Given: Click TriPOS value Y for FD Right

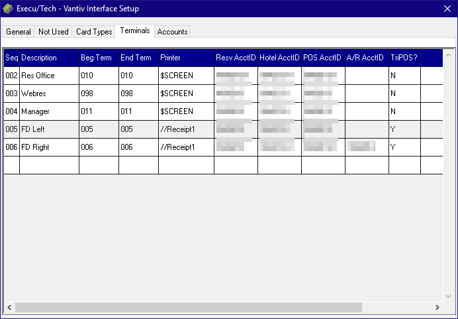Looking at the screenshot, I should tap(404, 147).
